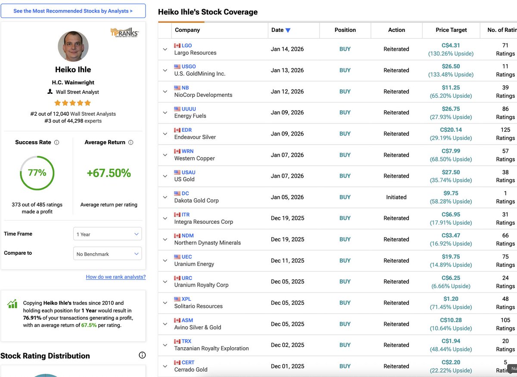This screenshot has height=377, width=517.
Task: Click the Initiated action in the Dakota Gold row
Action: point(396,197)
